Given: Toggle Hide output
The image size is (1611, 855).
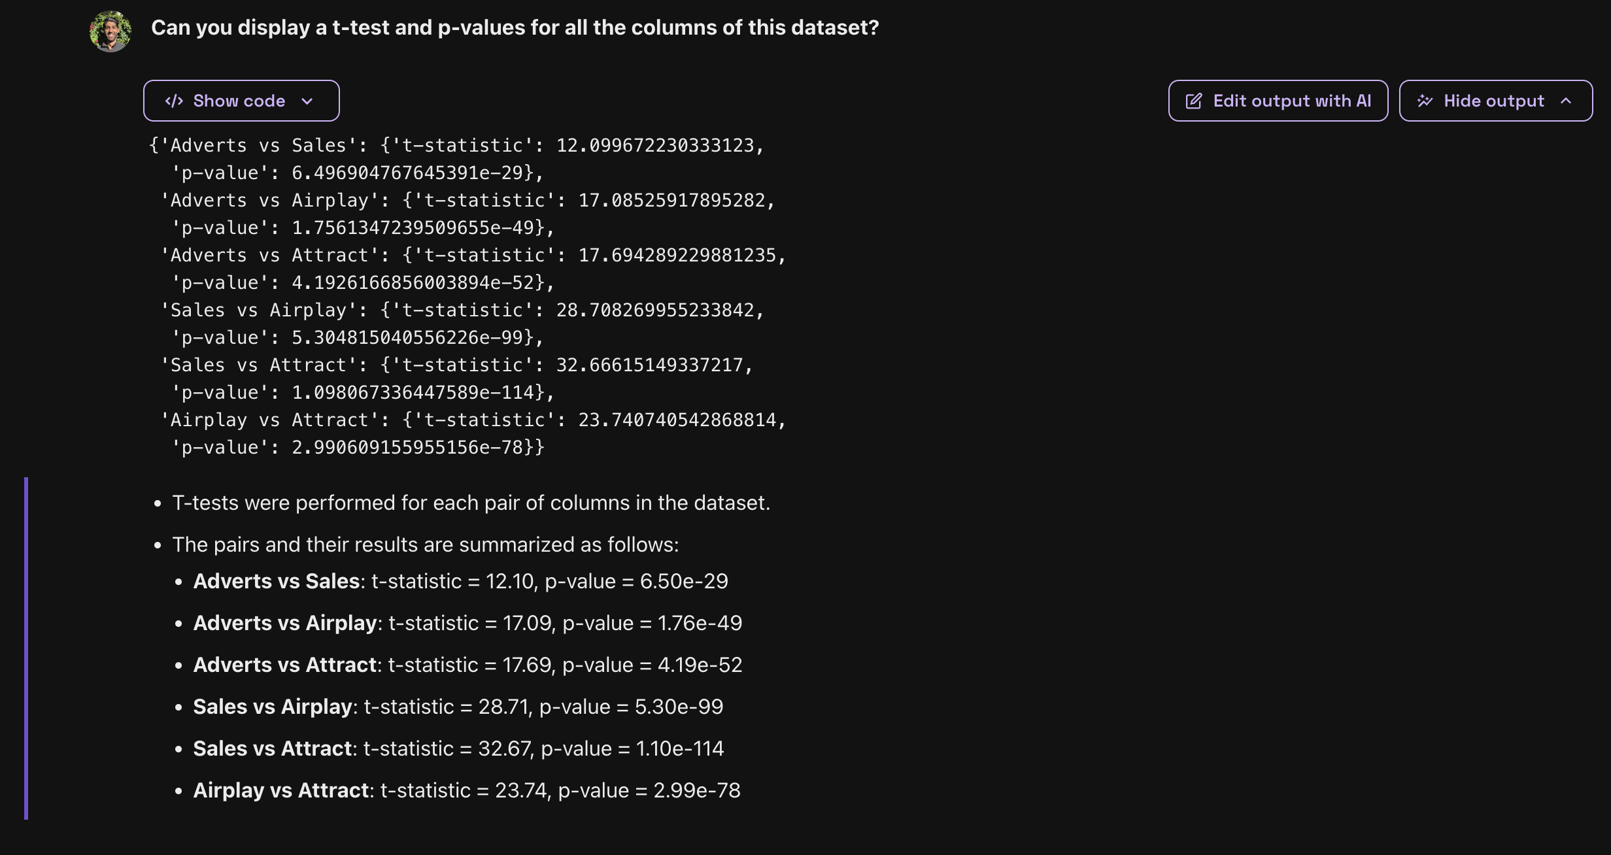Looking at the screenshot, I should click(x=1493, y=101).
